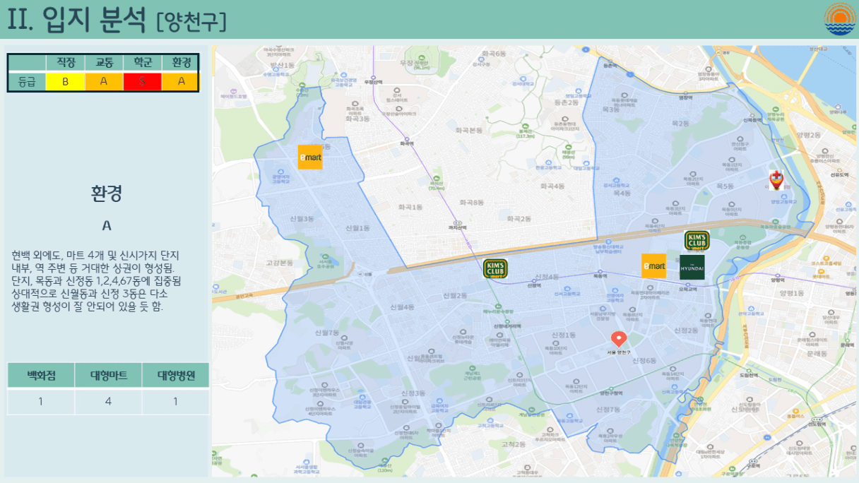Click the Hyundai department store logo

point(692,267)
